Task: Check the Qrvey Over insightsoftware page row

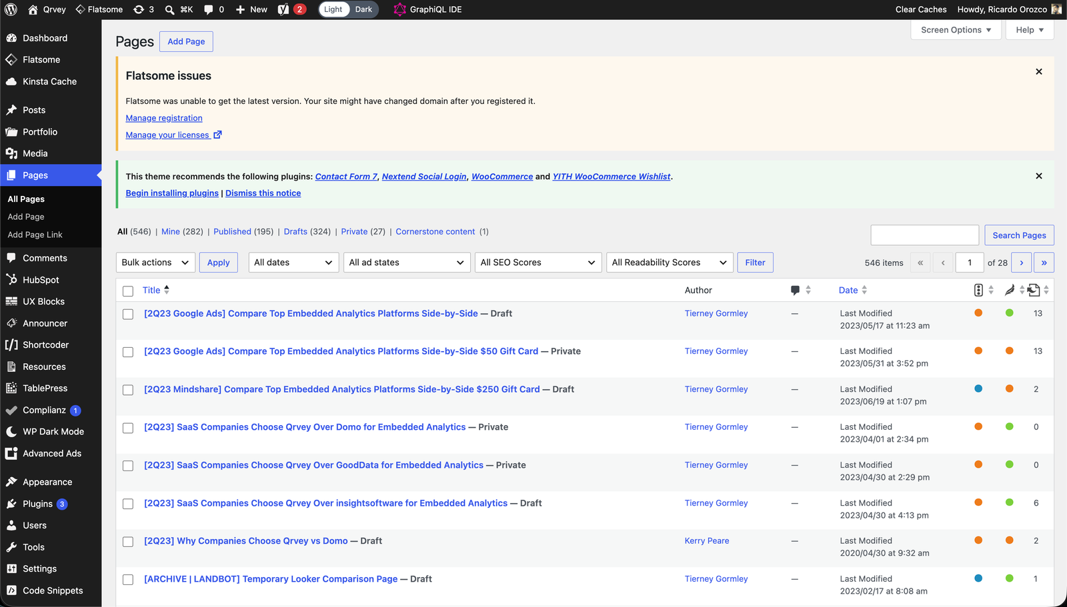Action: 128,504
